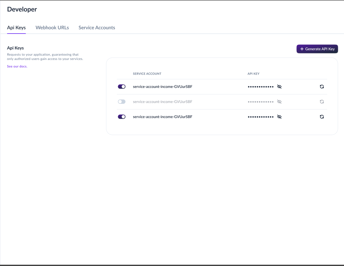
Task: Select the Api Keys tab
Action: (x=16, y=27)
